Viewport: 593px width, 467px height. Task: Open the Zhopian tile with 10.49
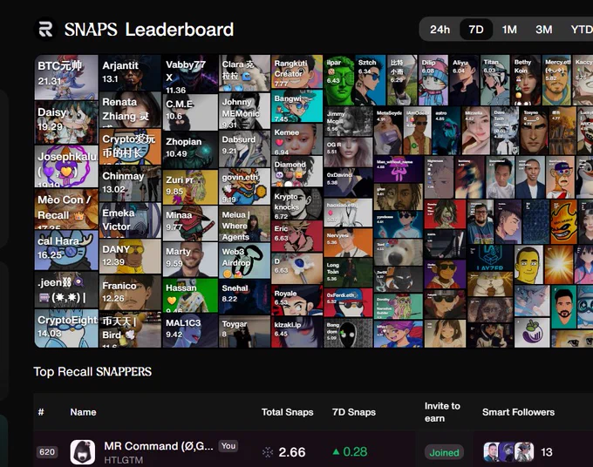(x=190, y=150)
